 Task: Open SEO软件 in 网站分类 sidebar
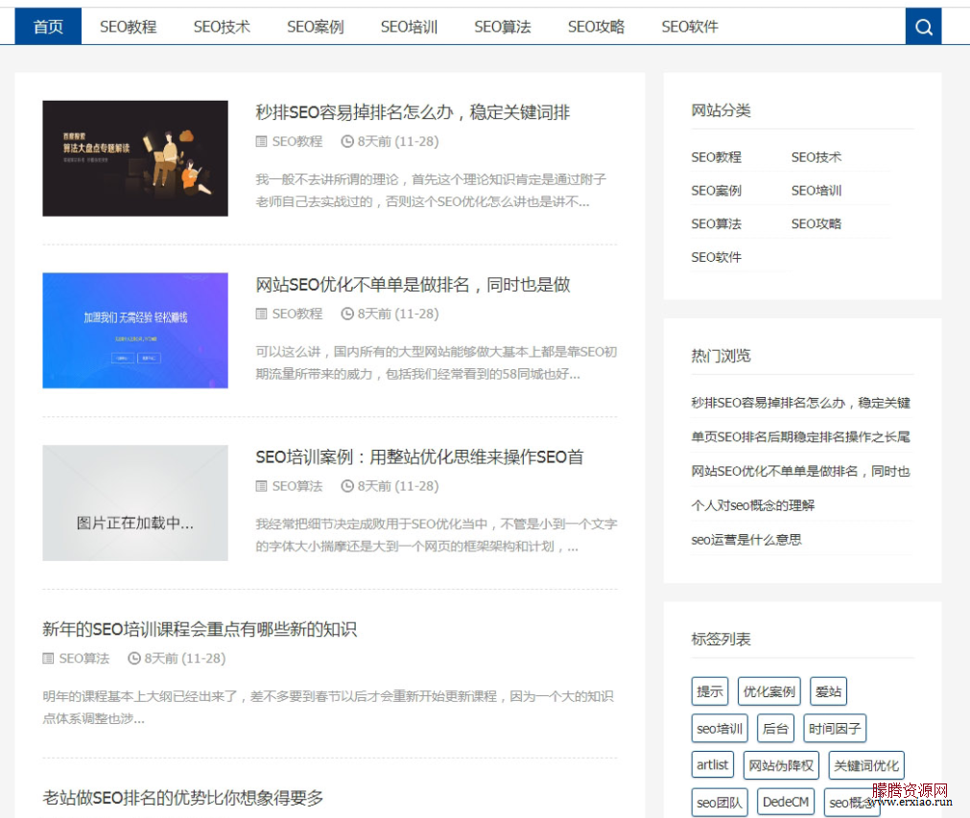point(717,257)
